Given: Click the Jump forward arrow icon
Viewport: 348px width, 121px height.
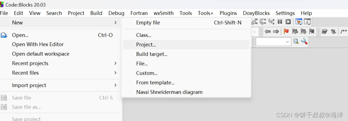Looking at the screenshot, I should point(276,31).
